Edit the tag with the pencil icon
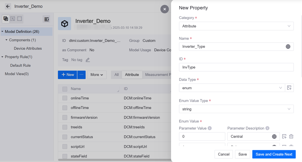This screenshot has height=162, width=302. click(x=88, y=60)
